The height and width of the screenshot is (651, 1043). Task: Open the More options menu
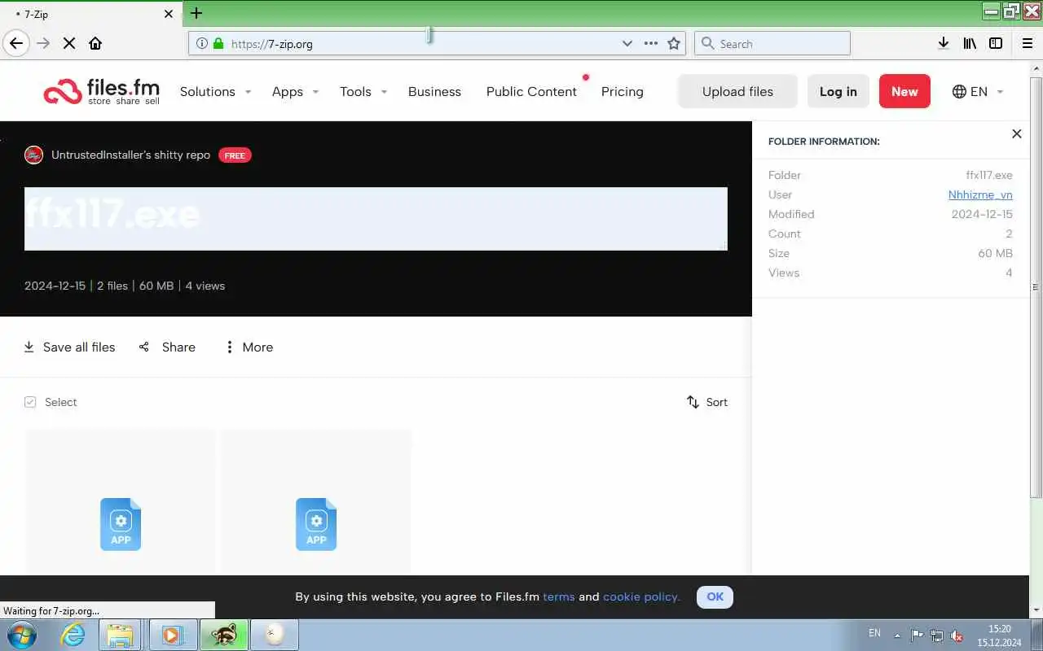pyautogui.click(x=249, y=347)
